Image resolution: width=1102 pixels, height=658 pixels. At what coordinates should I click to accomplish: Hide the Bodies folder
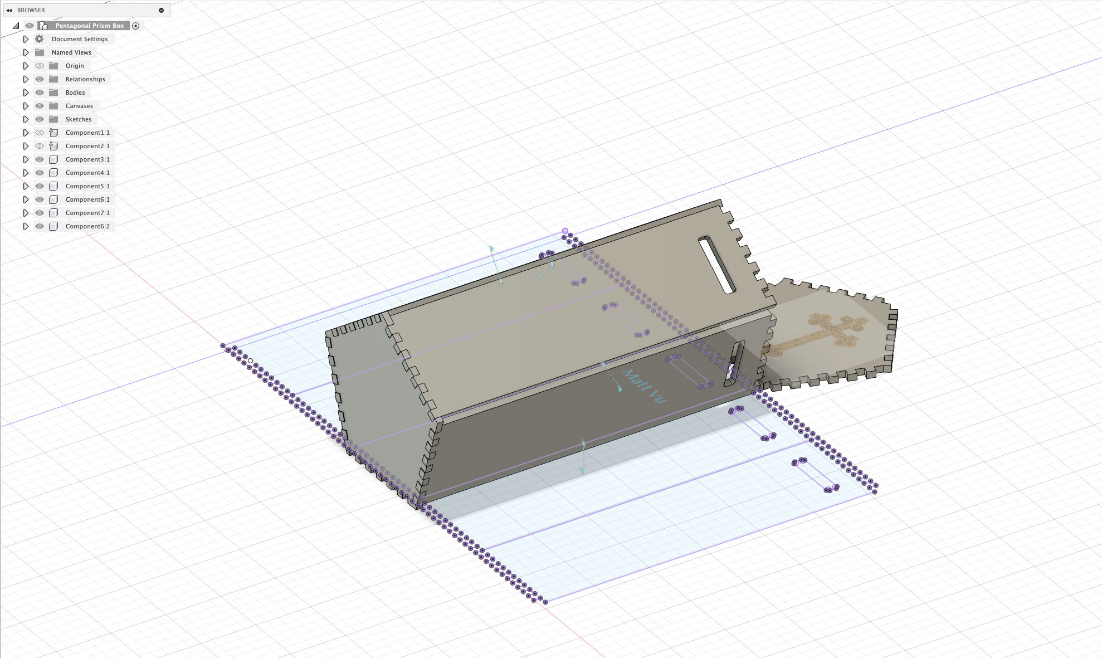[40, 92]
